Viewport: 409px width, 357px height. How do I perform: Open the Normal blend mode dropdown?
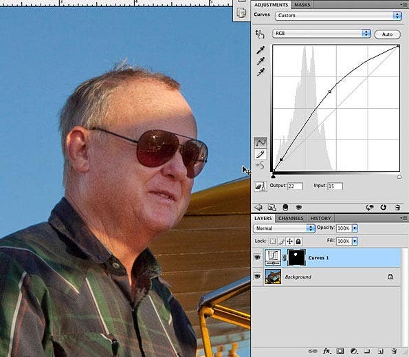[284, 228]
